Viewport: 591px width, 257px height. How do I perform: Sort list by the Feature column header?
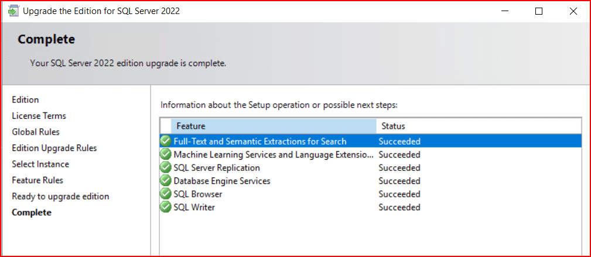coord(273,126)
